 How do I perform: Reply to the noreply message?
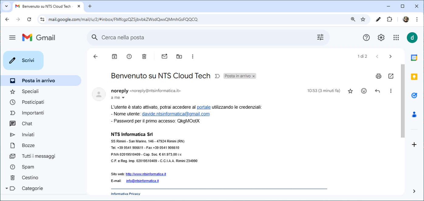377,91
